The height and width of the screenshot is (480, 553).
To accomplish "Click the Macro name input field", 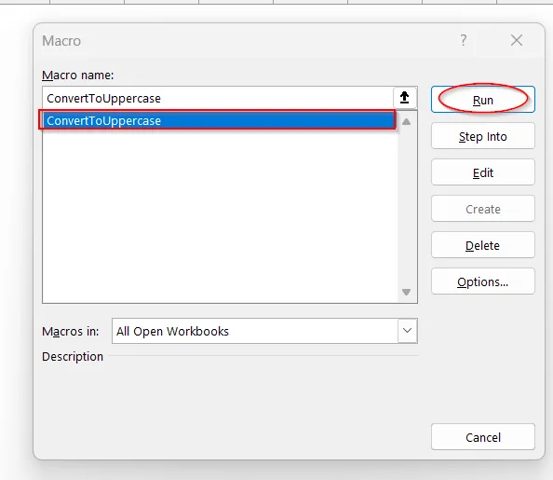I will click(x=218, y=98).
